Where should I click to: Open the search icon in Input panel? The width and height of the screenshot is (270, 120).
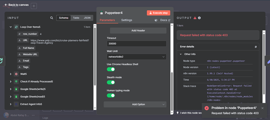pos(52,18)
